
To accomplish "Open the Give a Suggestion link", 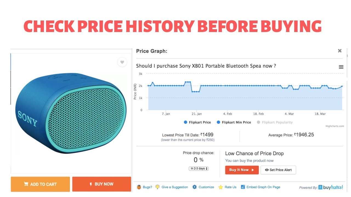I will 175,187.
